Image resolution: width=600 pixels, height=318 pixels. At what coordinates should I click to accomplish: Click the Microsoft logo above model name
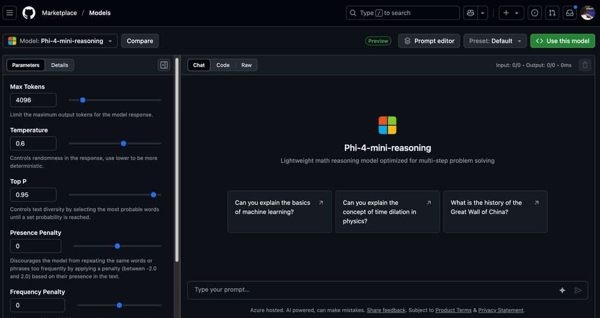tap(387, 125)
